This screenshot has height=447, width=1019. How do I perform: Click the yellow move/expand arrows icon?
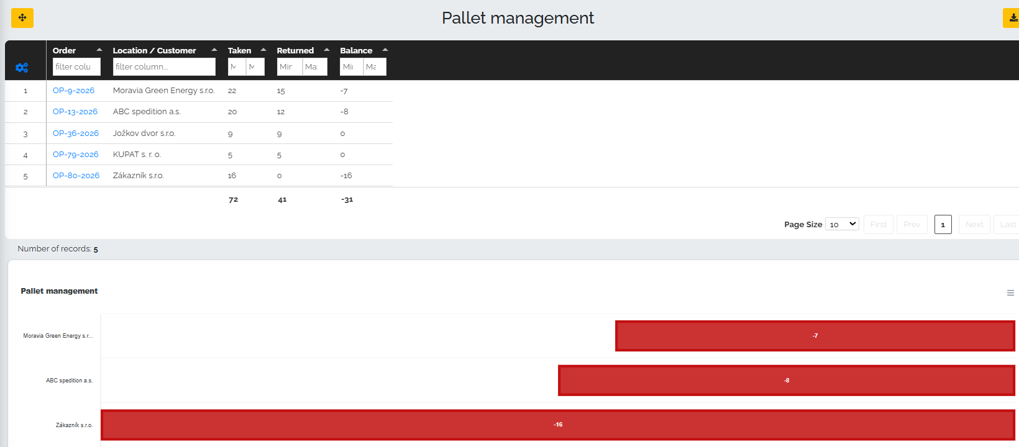(x=22, y=18)
